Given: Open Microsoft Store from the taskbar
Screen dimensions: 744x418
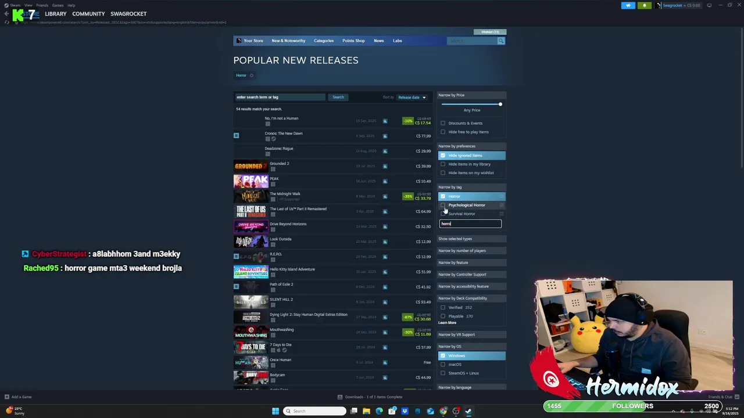Looking at the screenshot, I should point(392,411).
